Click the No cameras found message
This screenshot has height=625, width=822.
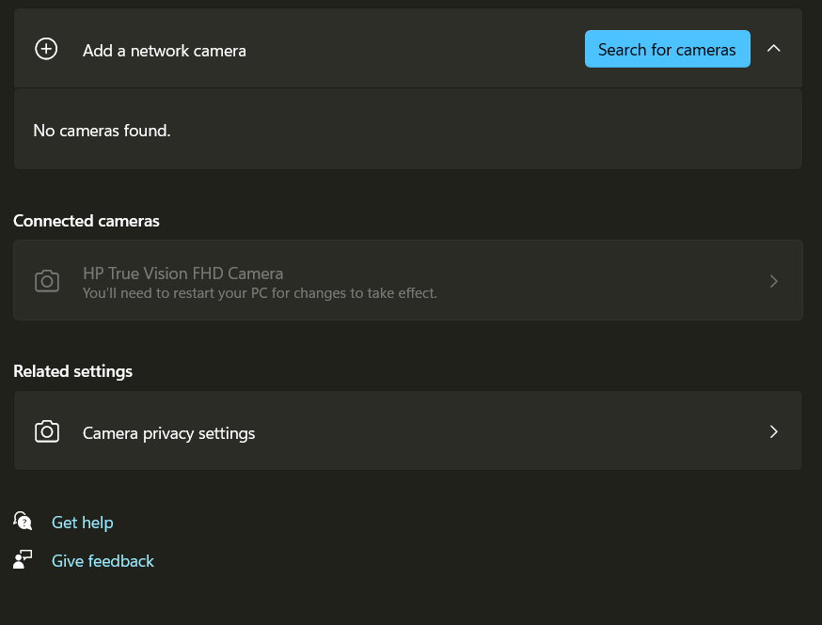(x=102, y=130)
